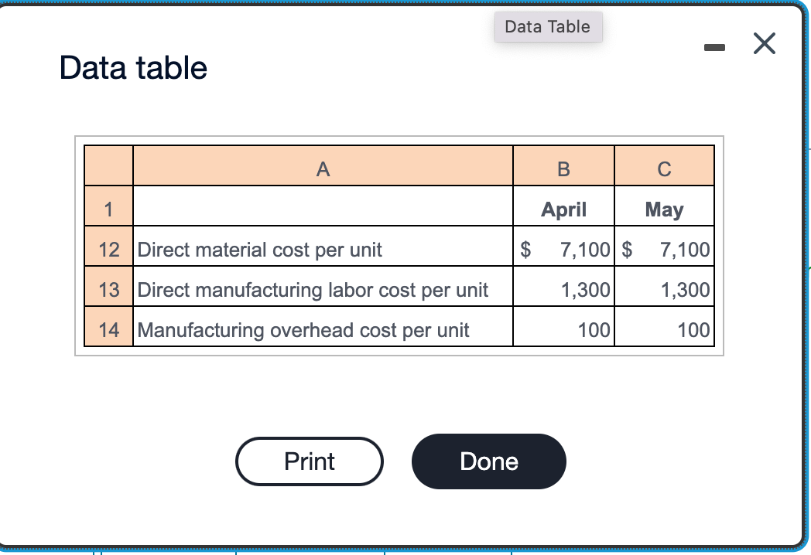Select row header 13
The width and height of the screenshot is (811, 555).
click(108, 288)
